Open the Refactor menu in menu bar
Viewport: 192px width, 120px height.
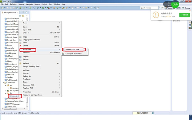tap(13, 4)
